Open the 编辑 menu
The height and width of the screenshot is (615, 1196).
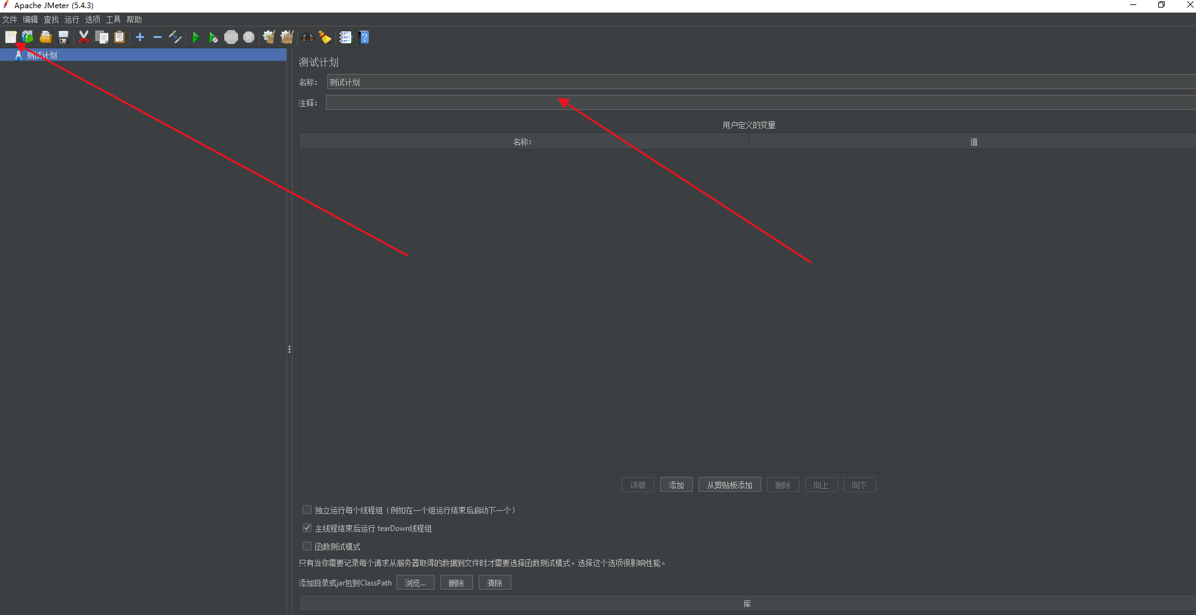(30, 19)
